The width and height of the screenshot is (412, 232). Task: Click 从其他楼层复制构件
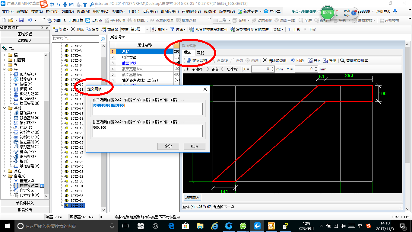point(209,29)
